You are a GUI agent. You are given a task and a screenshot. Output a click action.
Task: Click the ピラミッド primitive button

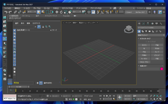tap(157, 55)
